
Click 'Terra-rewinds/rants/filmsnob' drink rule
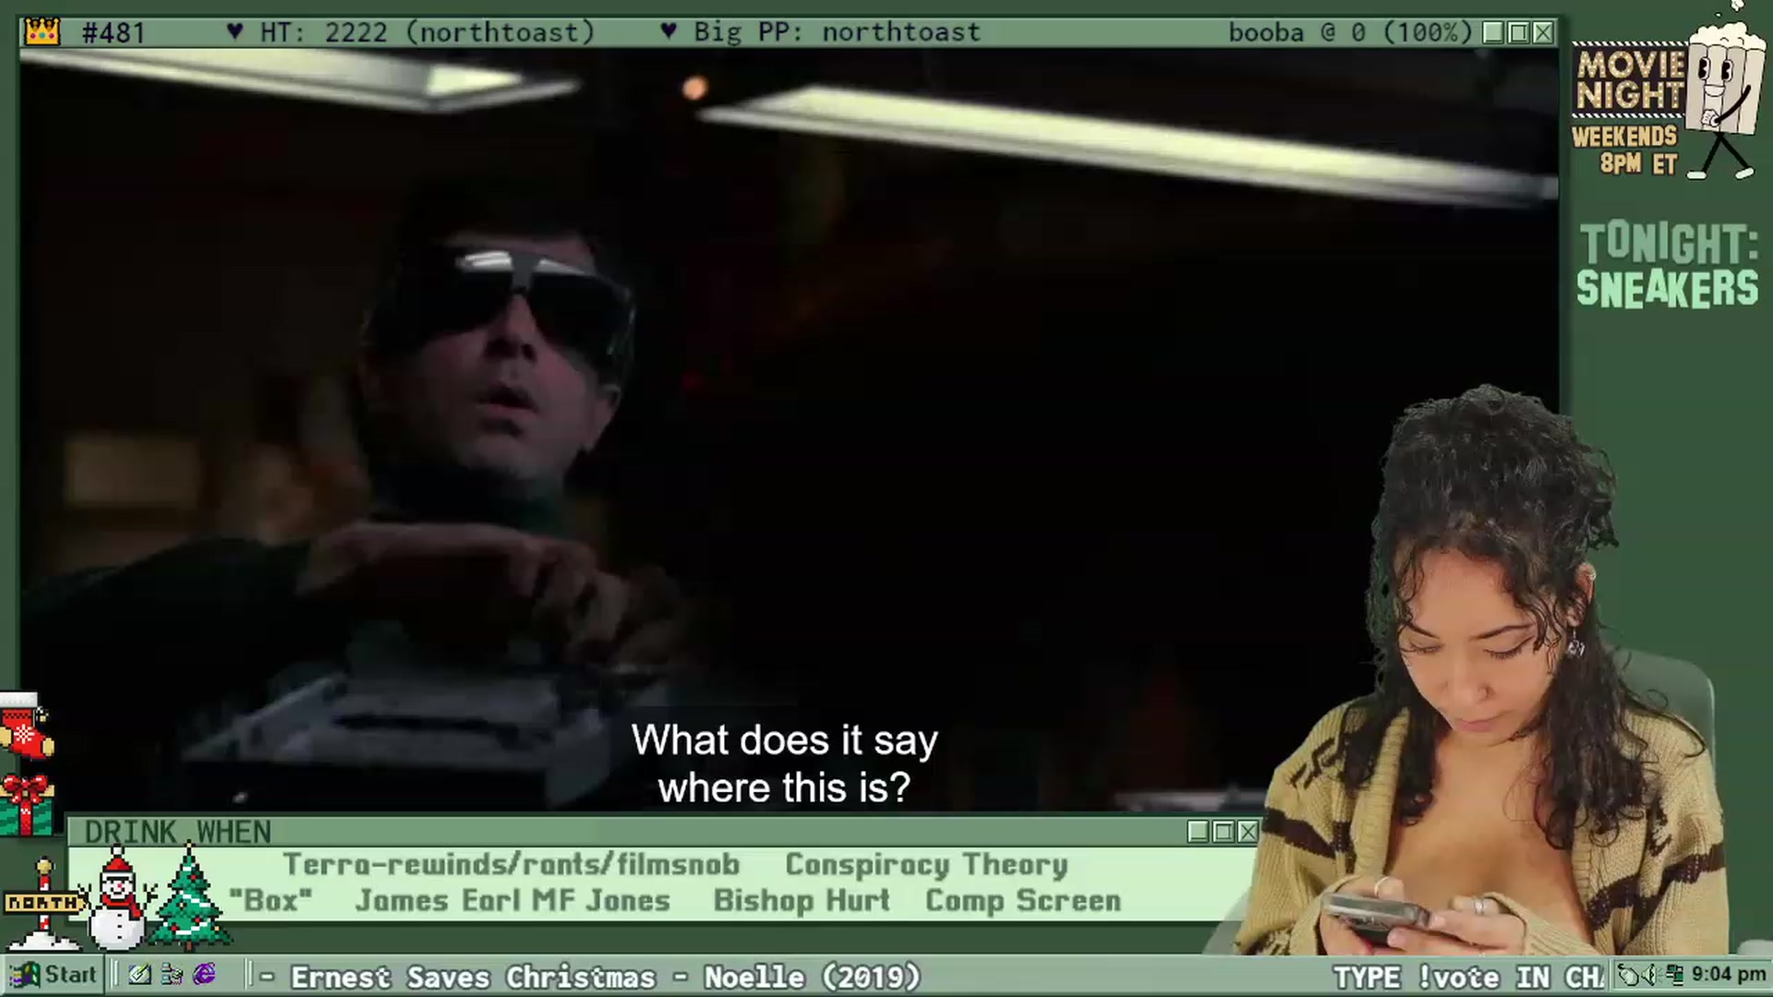512,864
